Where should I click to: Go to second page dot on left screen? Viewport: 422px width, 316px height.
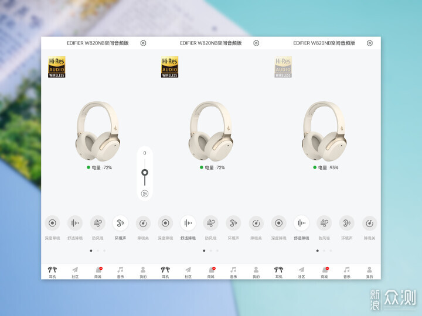tap(98, 250)
